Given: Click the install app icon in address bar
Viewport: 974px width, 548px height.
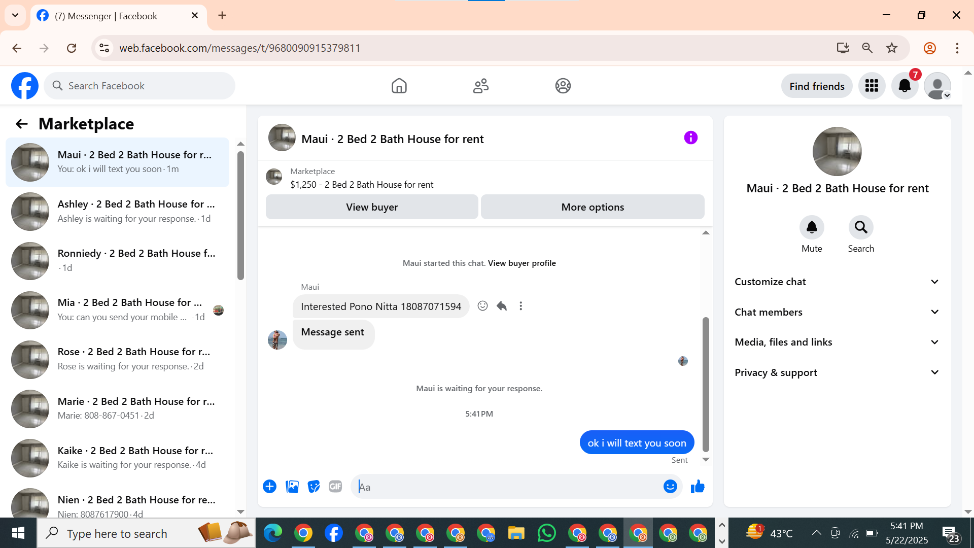Looking at the screenshot, I should 843,48.
